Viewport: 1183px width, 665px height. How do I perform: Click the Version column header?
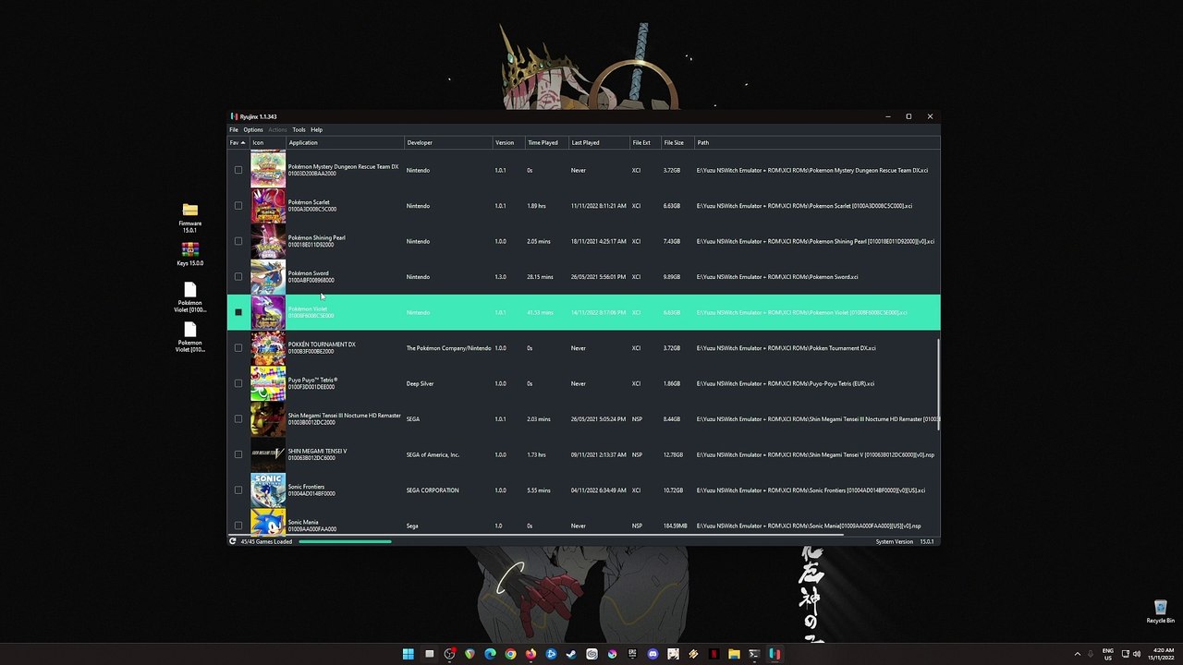tap(508, 142)
